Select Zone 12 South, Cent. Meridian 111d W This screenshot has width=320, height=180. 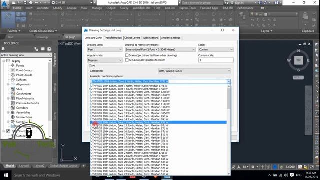coord(158,107)
